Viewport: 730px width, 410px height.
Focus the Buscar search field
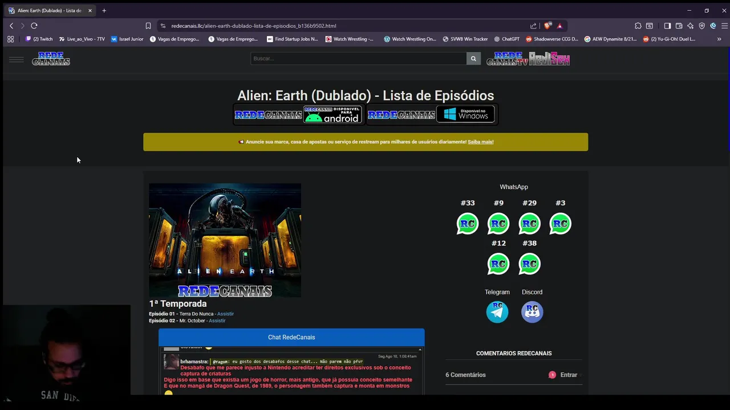pos(359,59)
